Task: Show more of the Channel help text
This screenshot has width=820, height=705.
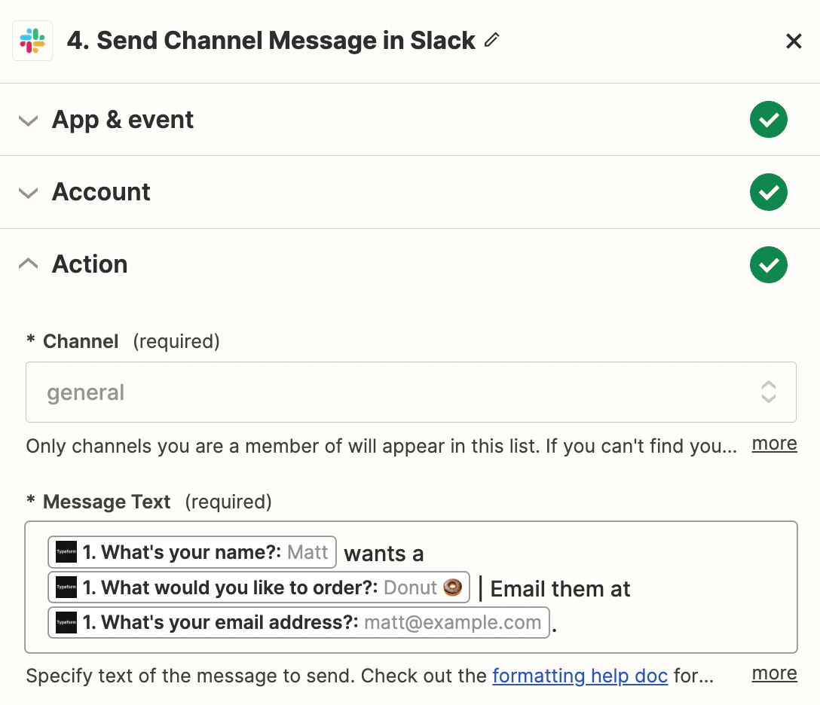Action: (774, 444)
